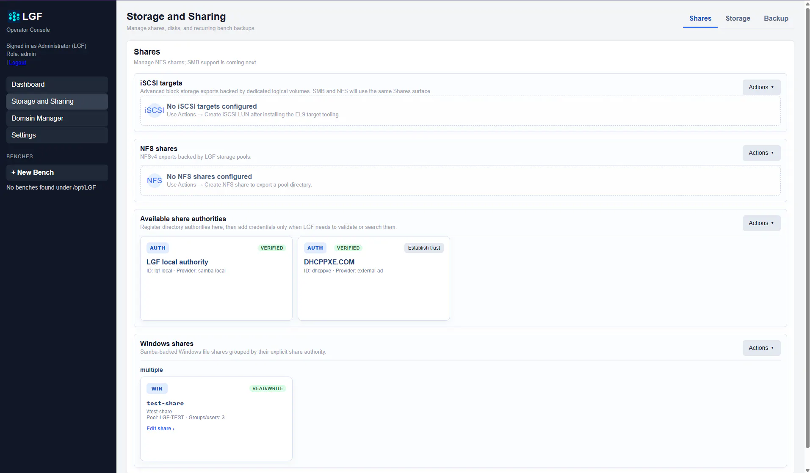Click the Edit share link

(160, 429)
